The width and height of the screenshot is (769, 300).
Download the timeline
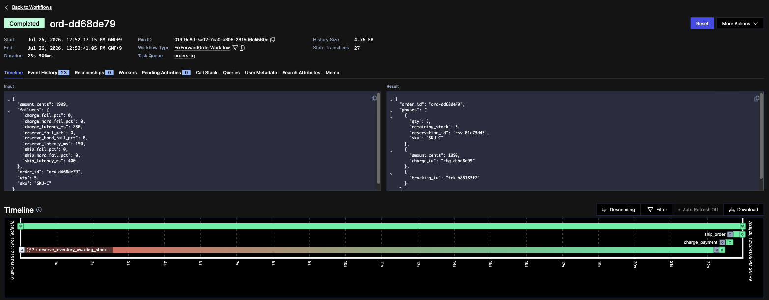tap(743, 209)
